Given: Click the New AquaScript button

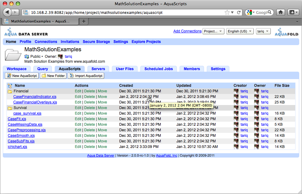Looking at the screenshot, I should click(x=22, y=76).
